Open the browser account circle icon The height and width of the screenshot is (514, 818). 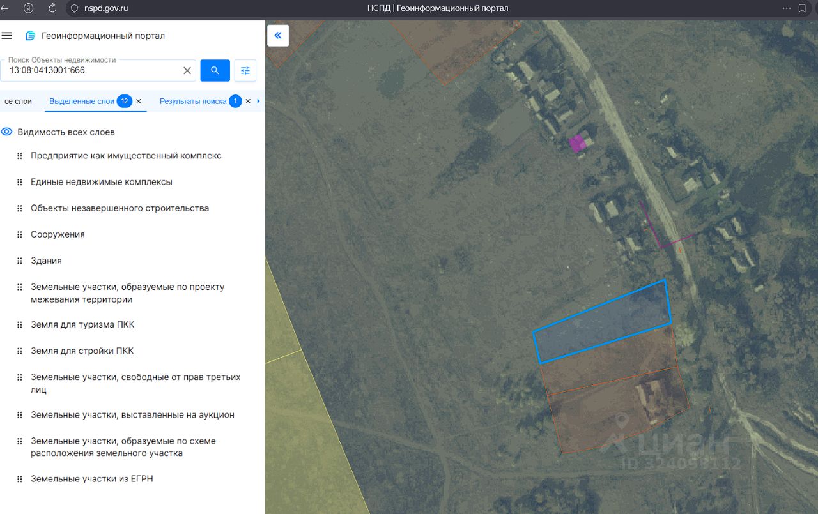(29, 8)
